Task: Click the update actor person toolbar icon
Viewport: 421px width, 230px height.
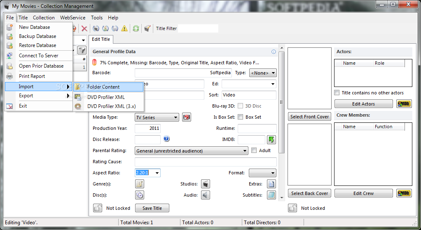Action: [x=105, y=28]
